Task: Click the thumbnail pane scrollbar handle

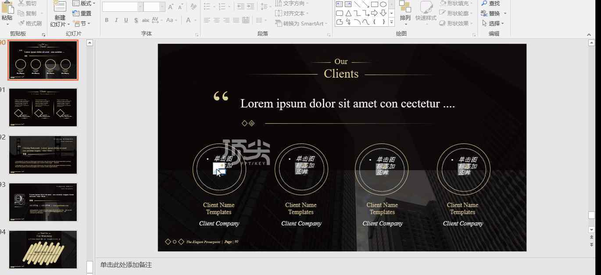Action: pyautogui.click(x=89, y=267)
